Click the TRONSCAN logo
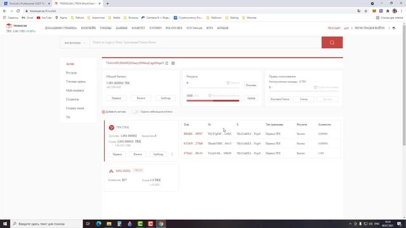Screen dimensions: 406x228 16,26
